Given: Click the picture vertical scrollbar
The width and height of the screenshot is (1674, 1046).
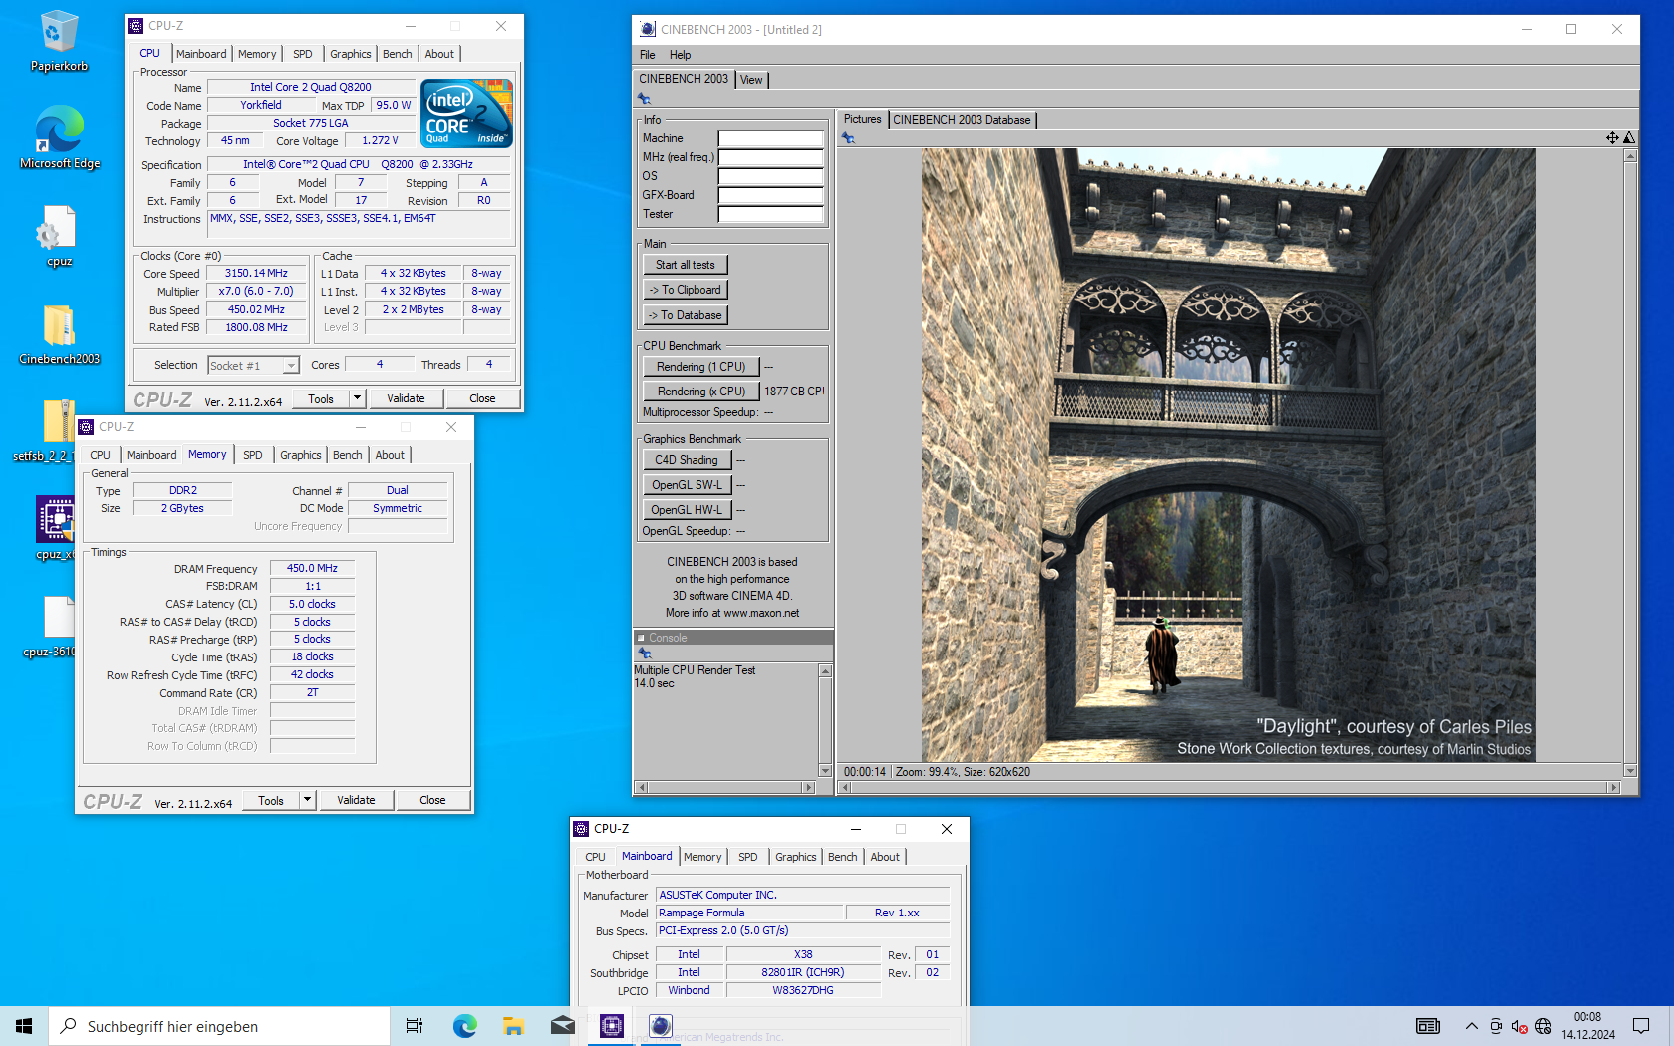Looking at the screenshot, I should coord(1630,462).
